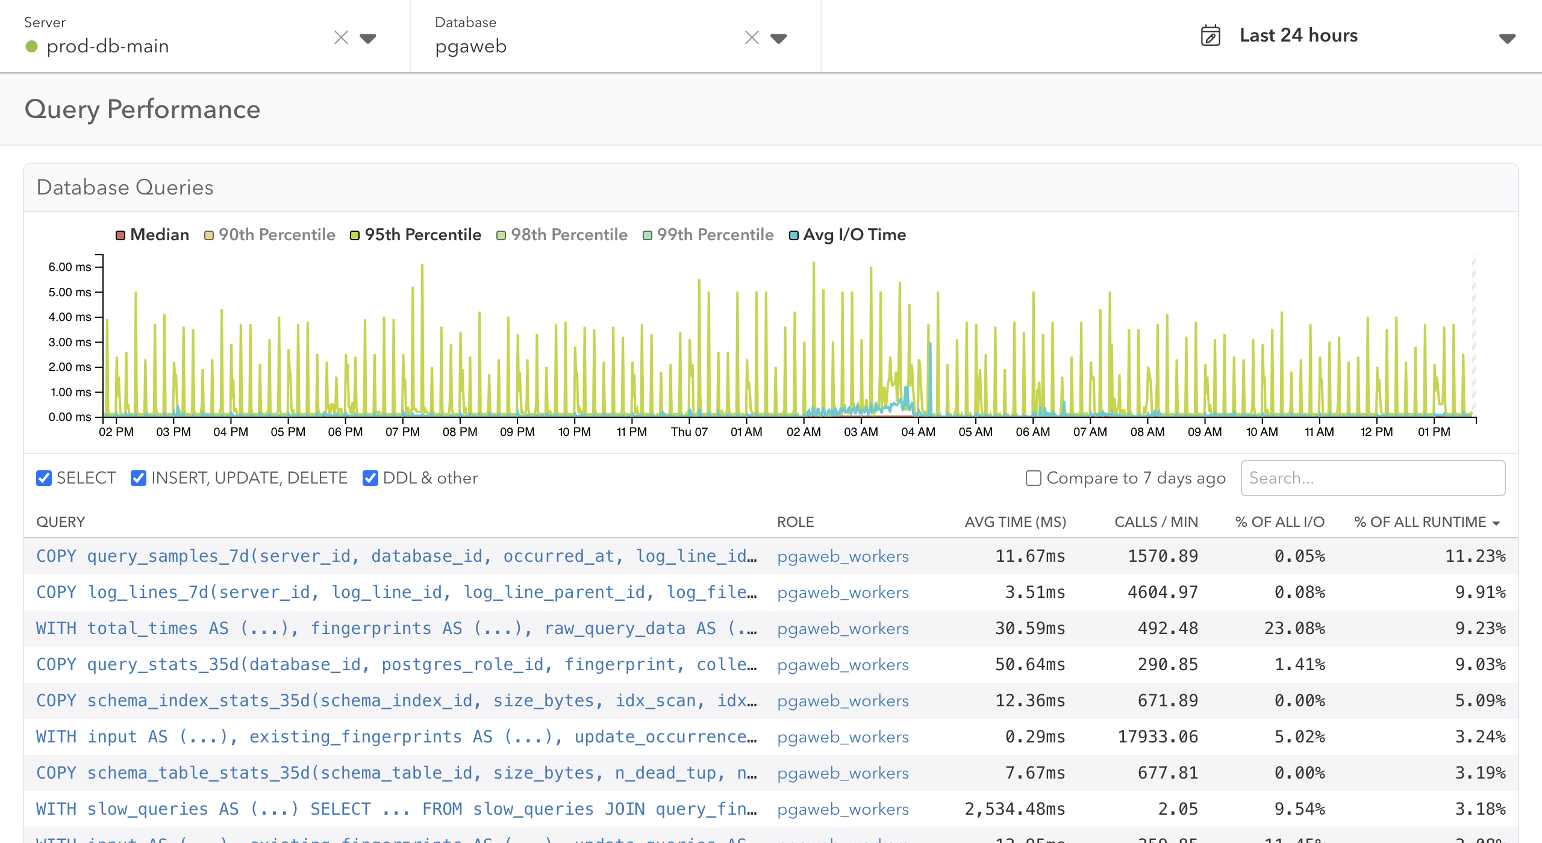
Task: Open the WITH slow_queries AS query
Action: click(396, 809)
